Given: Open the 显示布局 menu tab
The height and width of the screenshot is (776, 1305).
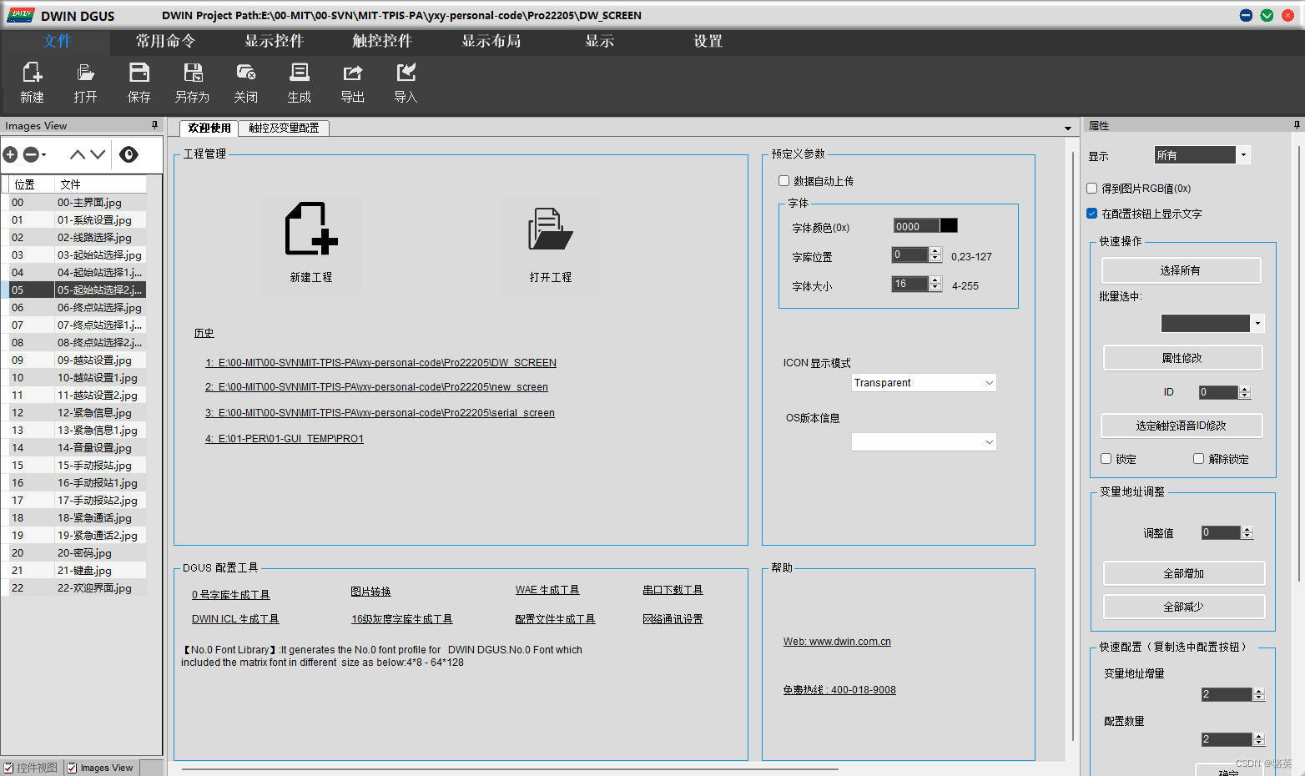Looking at the screenshot, I should pos(491,41).
